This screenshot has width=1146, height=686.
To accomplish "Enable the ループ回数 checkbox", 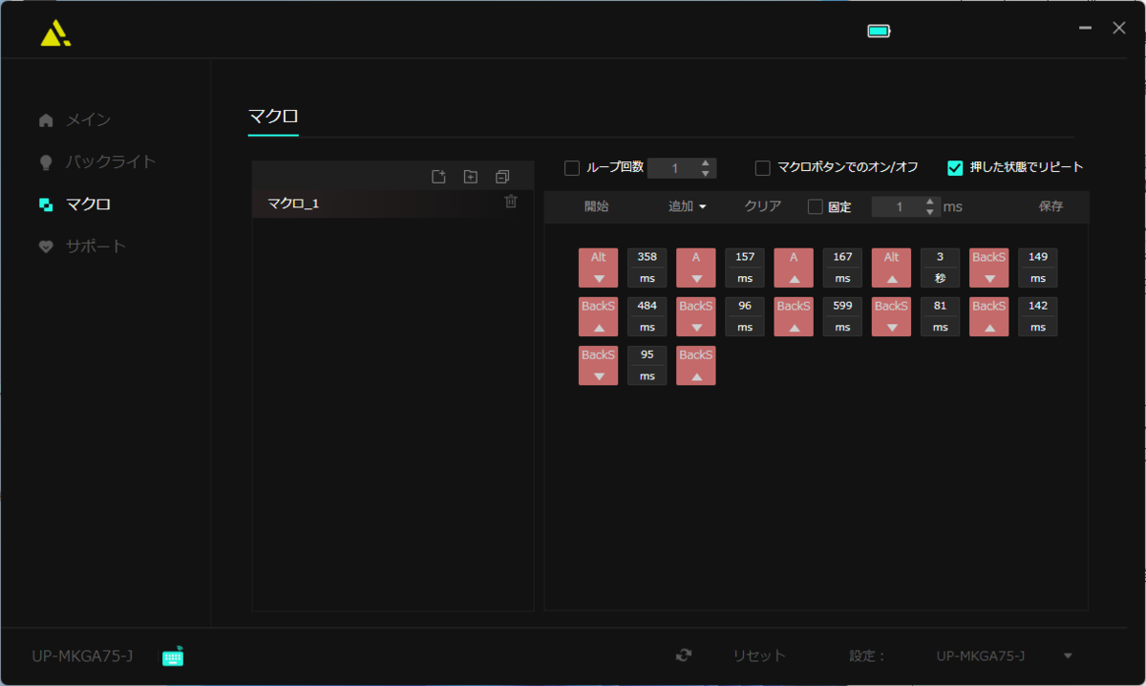I will click(x=572, y=168).
